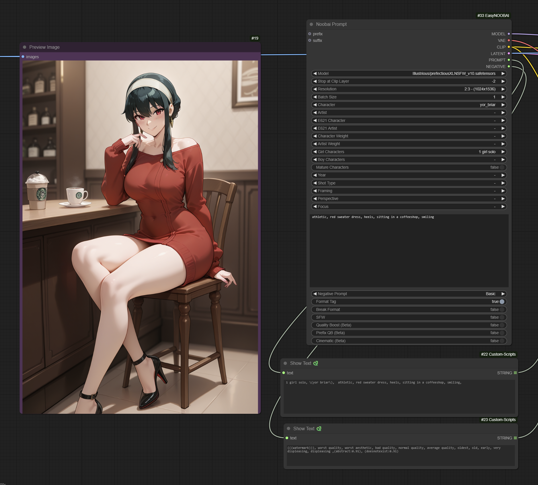Click the MODEL output socket
Screen dimensions: 538x485
[509, 34]
